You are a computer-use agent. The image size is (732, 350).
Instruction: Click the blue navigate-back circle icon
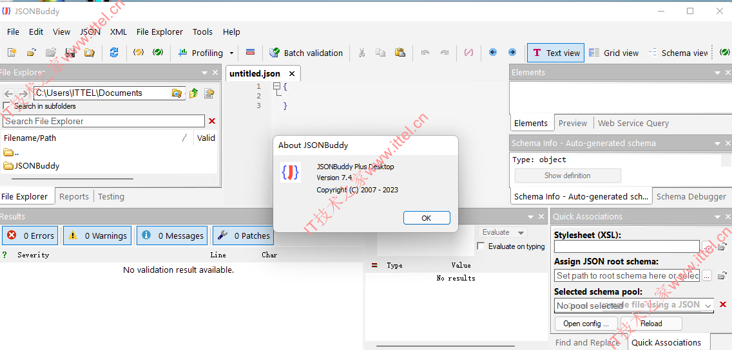coord(492,52)
